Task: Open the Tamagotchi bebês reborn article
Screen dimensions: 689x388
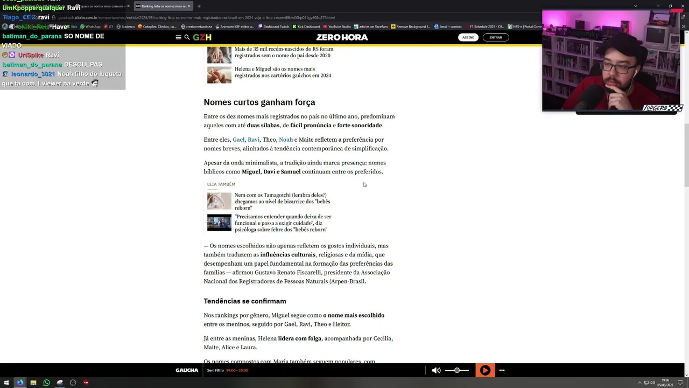Action: click(283, 202)
